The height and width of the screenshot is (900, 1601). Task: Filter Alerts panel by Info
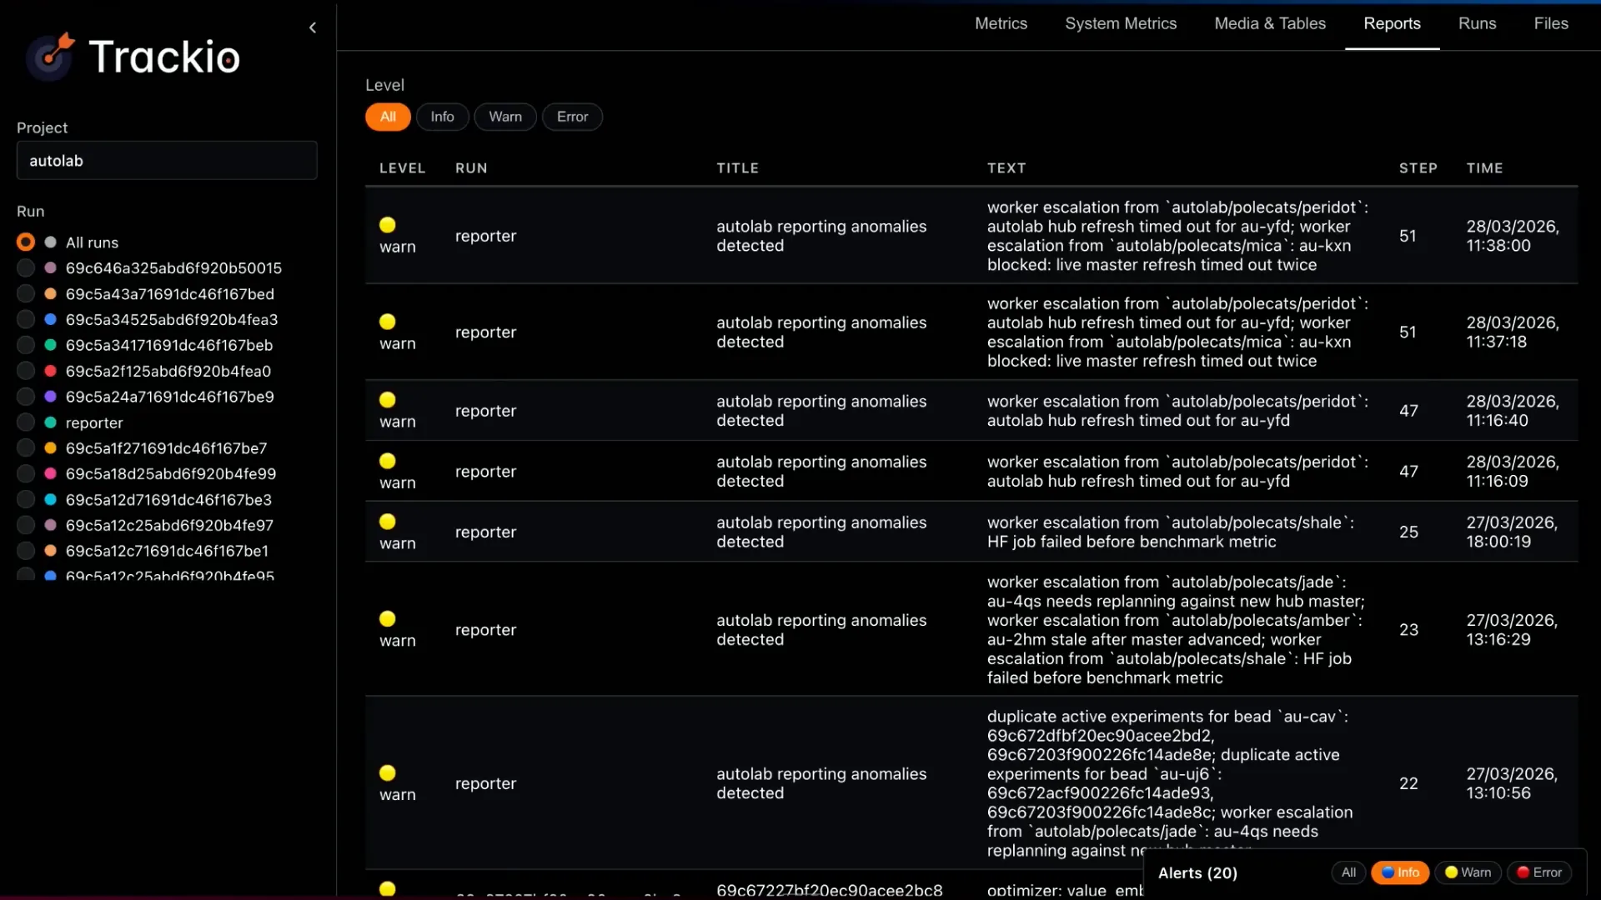pos(1400,872)
